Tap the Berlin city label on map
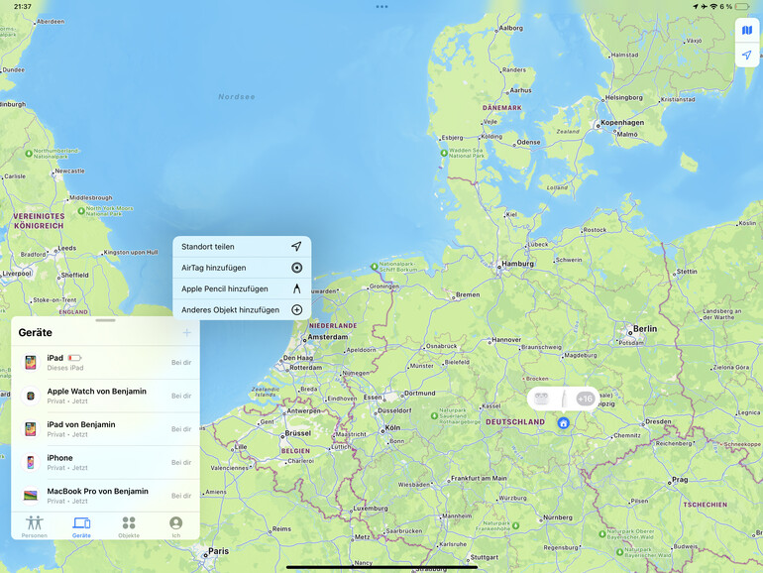 pyautogui.click(x=645, y=329)
